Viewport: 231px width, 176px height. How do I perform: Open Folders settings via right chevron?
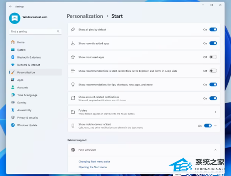point(215,112)
